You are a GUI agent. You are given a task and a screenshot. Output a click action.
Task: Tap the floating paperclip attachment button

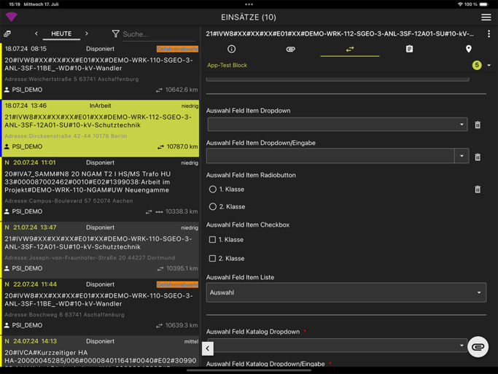[478, 347]
